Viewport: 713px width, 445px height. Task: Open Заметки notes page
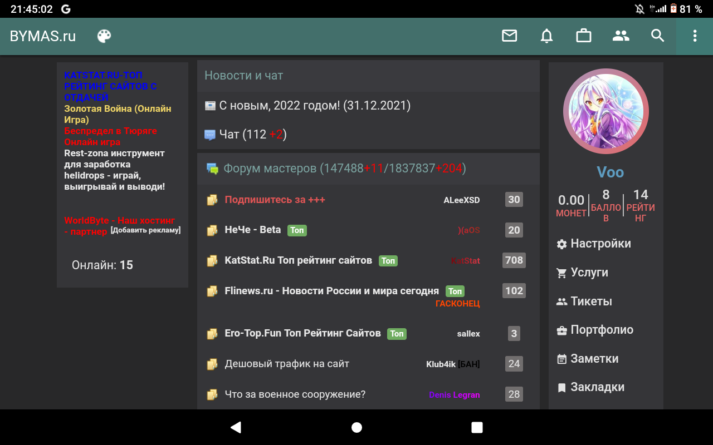point(594,359)
